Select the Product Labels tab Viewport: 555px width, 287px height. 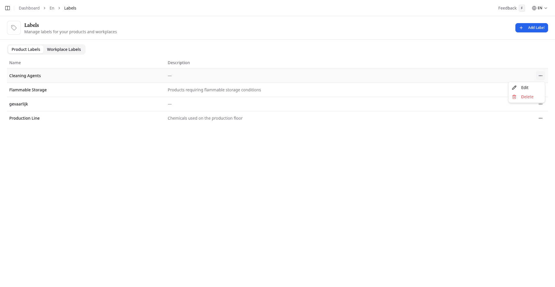click(x=26, y=49)
